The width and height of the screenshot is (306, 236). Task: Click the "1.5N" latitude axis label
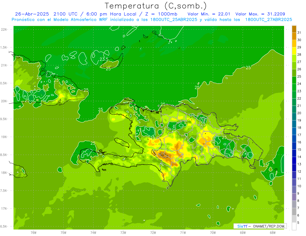pyautogui.click(x=4, y=47)
